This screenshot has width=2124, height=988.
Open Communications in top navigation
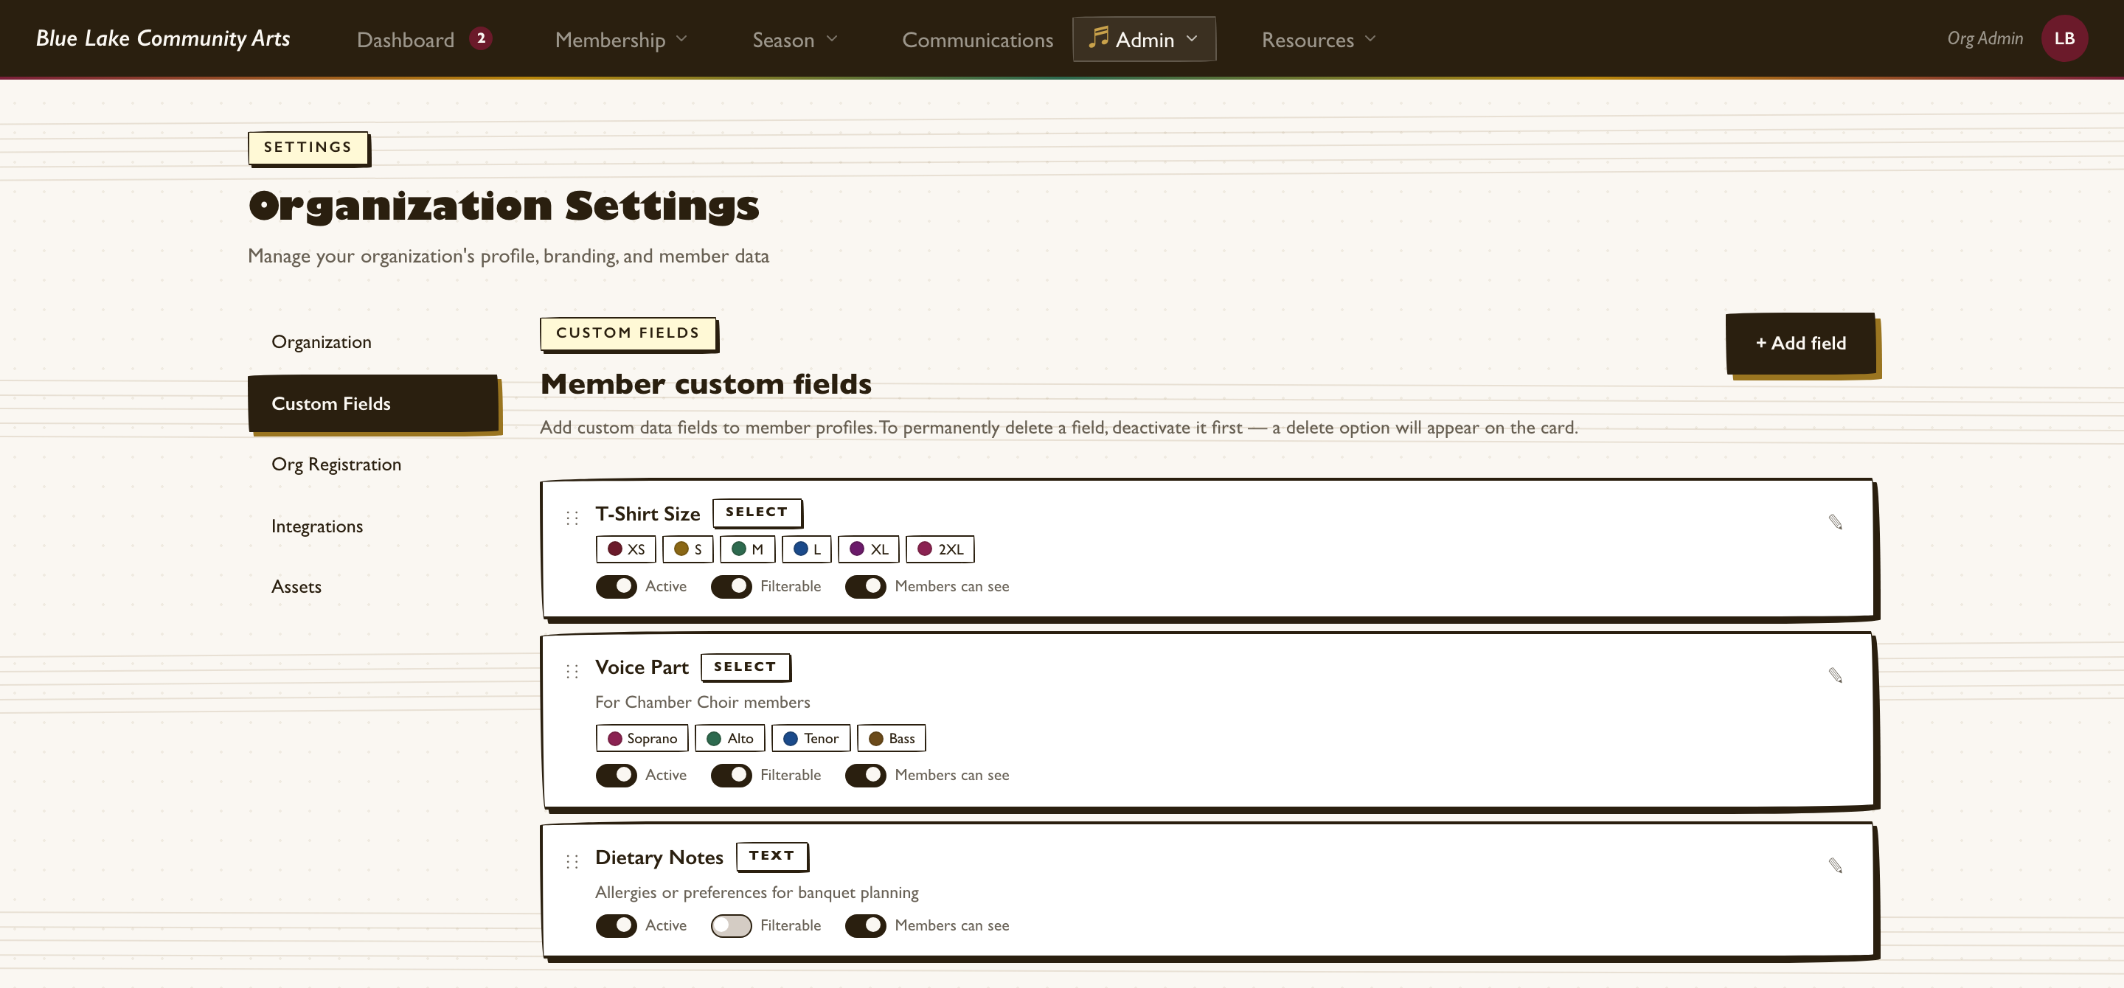coord(977,40)
